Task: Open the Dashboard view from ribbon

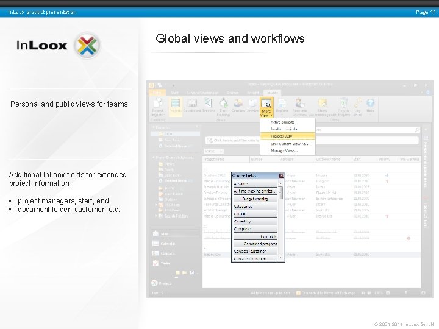Action: pos(192,105)
